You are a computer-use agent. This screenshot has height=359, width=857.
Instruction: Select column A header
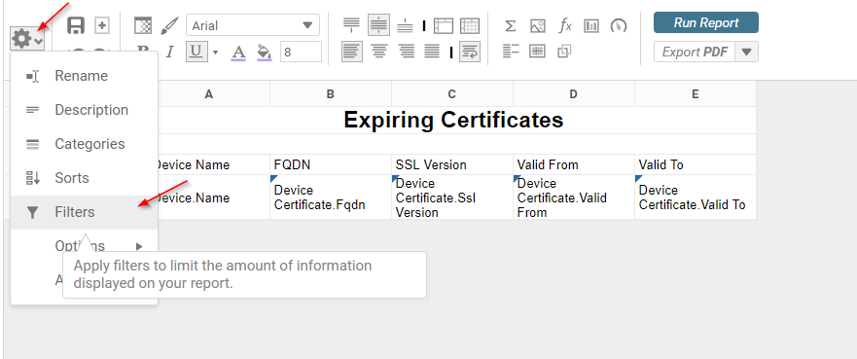tap(209, 94)
